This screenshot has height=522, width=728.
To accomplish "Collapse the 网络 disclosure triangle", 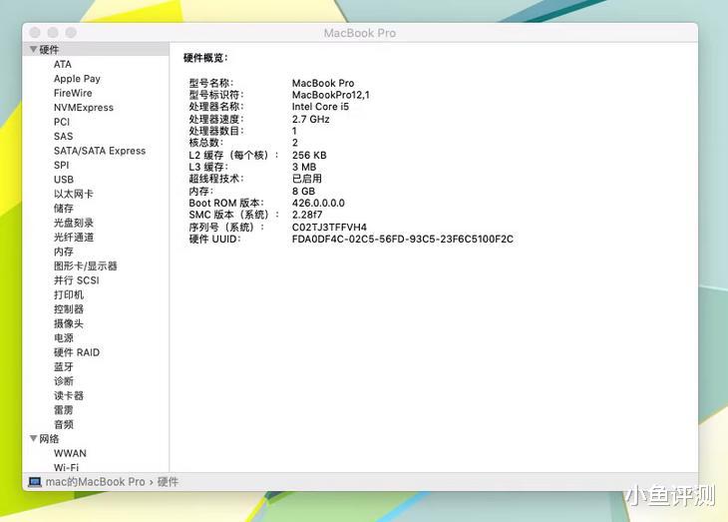I will pos(34,438).
